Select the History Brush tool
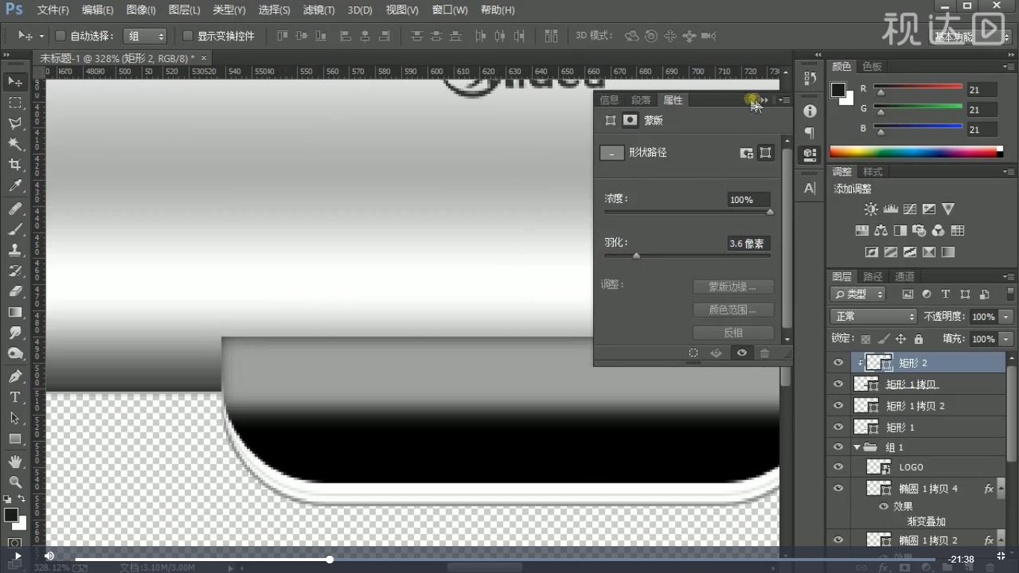Image resolution: width=1019 pixels, height=573 pixels. point(15,271)
